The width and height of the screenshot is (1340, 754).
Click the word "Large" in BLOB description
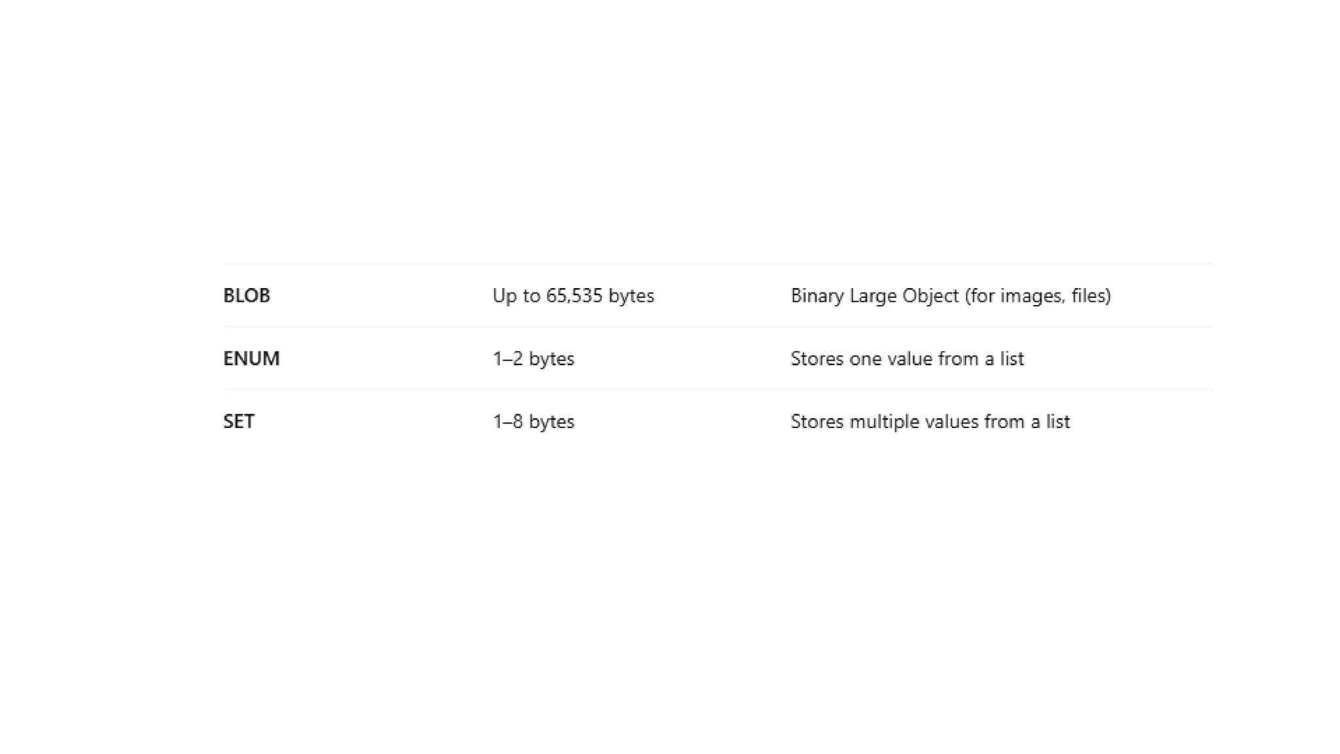pos(873,296)
